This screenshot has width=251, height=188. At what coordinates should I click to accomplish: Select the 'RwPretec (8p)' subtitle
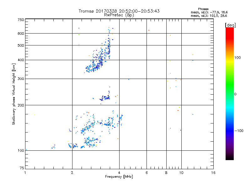coord(119,15)
